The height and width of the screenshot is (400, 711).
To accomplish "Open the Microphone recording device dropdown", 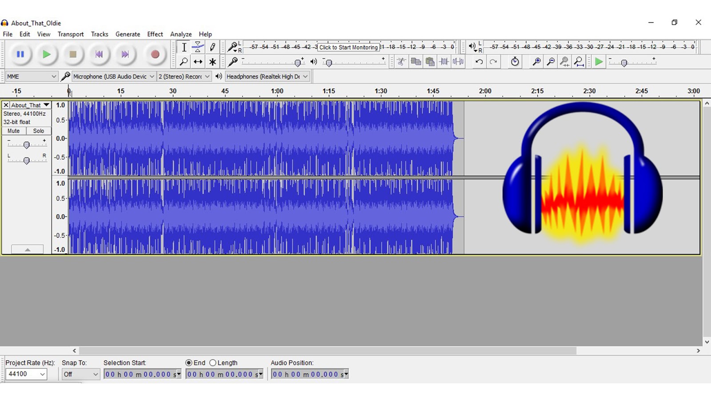I will (x=114, y=76).
